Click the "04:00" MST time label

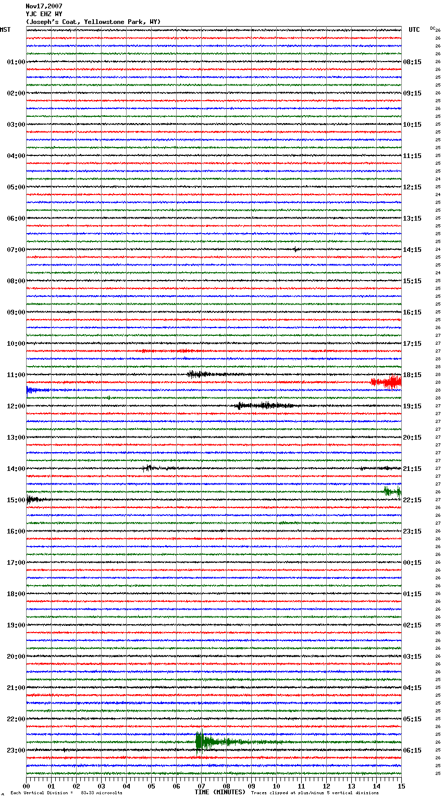click(x=16, y=156)
